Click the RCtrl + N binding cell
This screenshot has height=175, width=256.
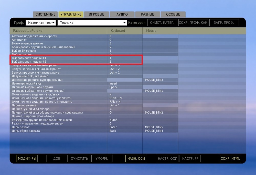tap(125, 98)
